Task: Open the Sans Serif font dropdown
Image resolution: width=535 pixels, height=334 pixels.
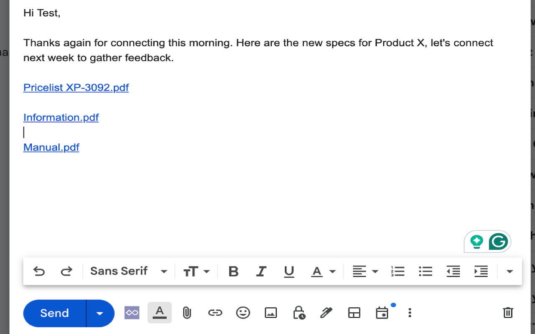Action: pos(127,271)
